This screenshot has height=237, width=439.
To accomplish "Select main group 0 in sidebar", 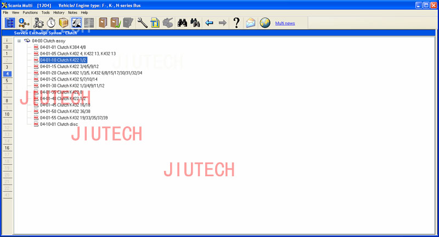I will click(7, 47).
